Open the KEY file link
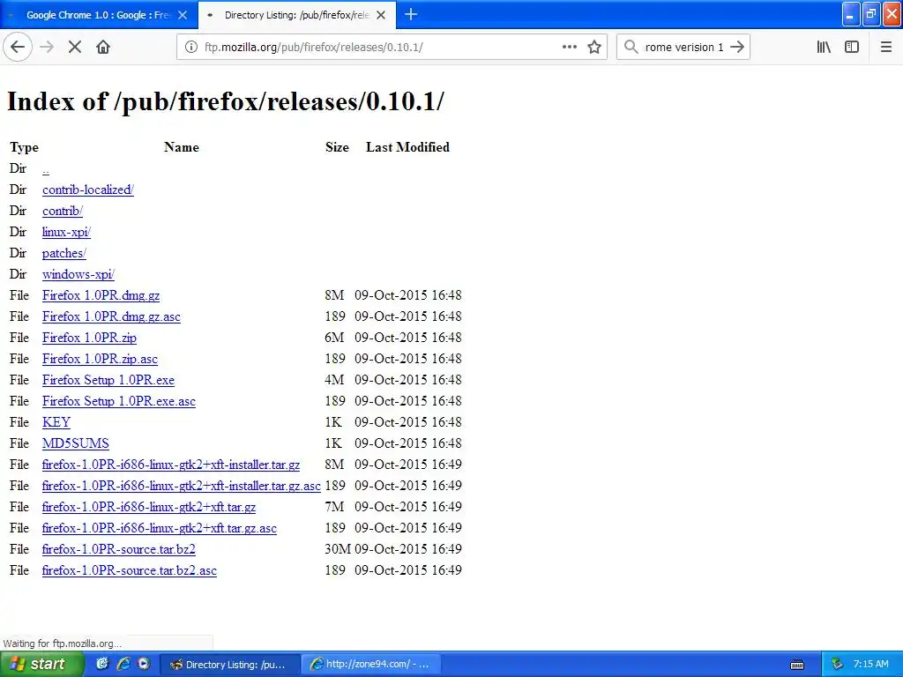Image resolution: width=903 pixels, height=677 pixels. point(56,422)
